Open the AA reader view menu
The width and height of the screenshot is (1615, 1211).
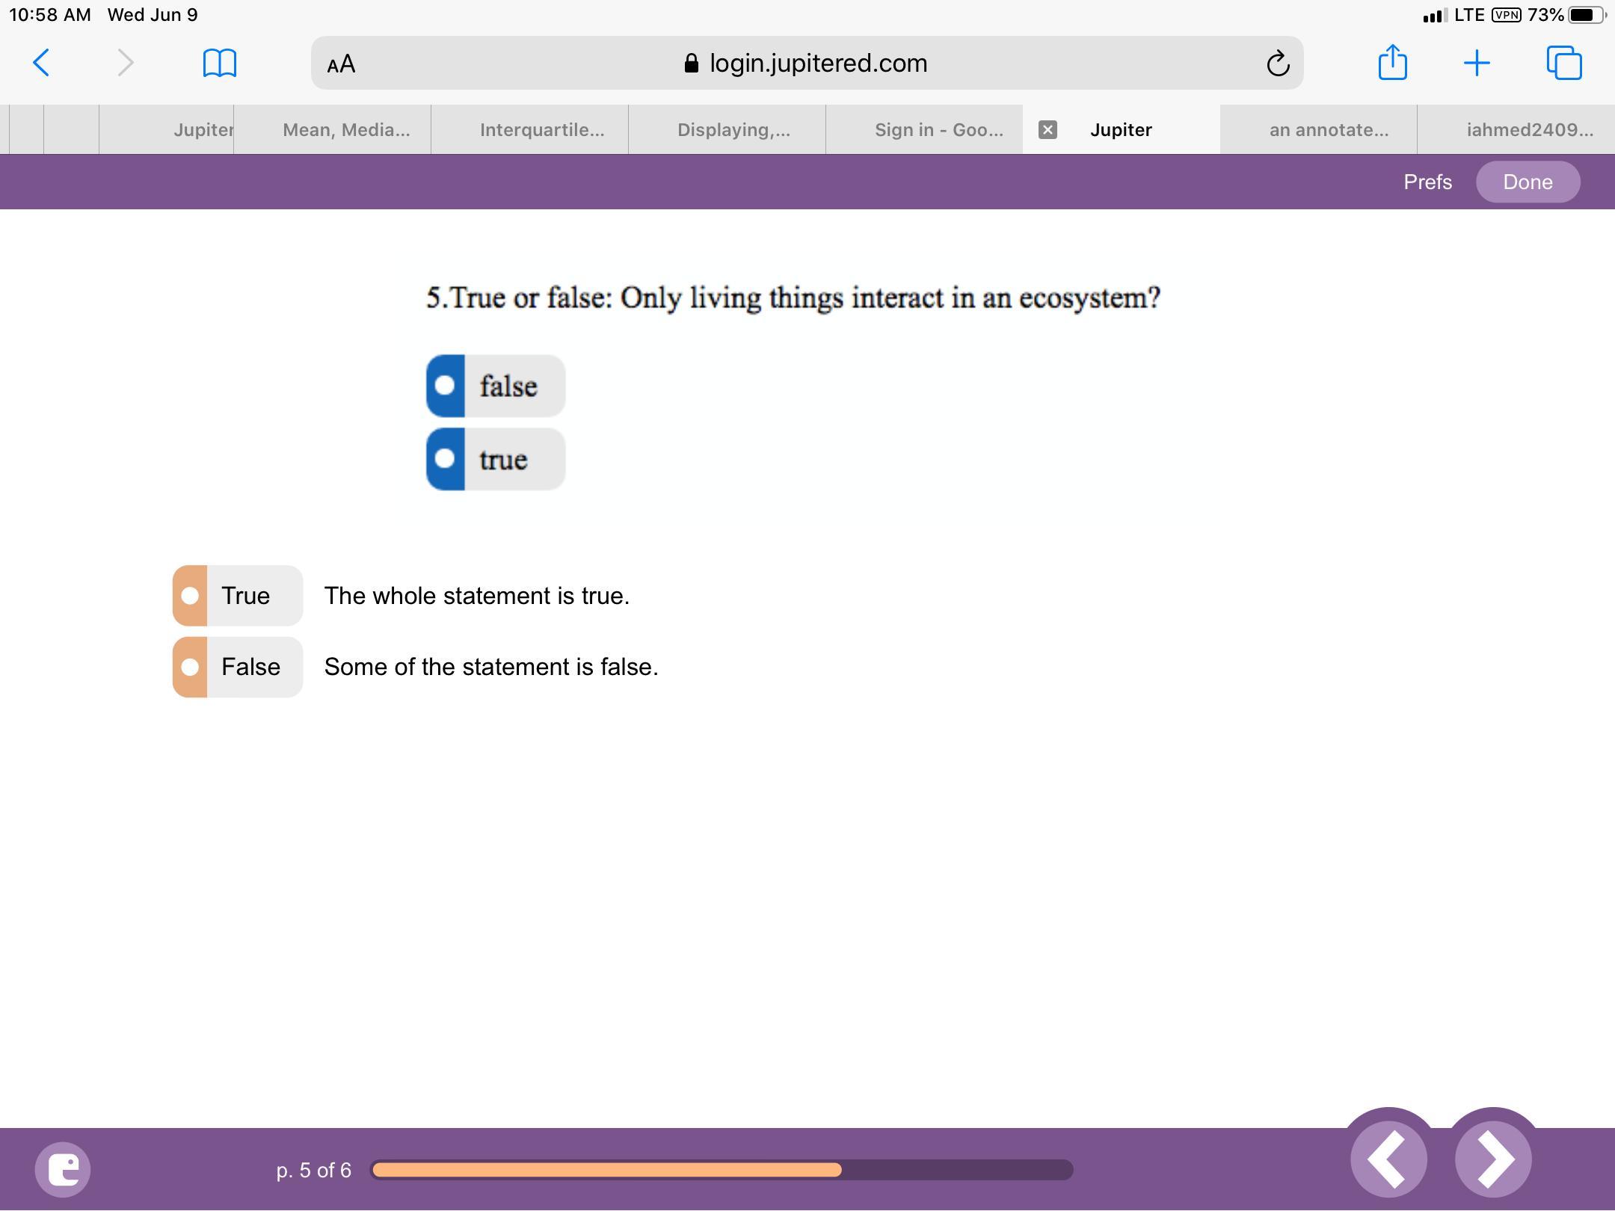tap(341, 64)
